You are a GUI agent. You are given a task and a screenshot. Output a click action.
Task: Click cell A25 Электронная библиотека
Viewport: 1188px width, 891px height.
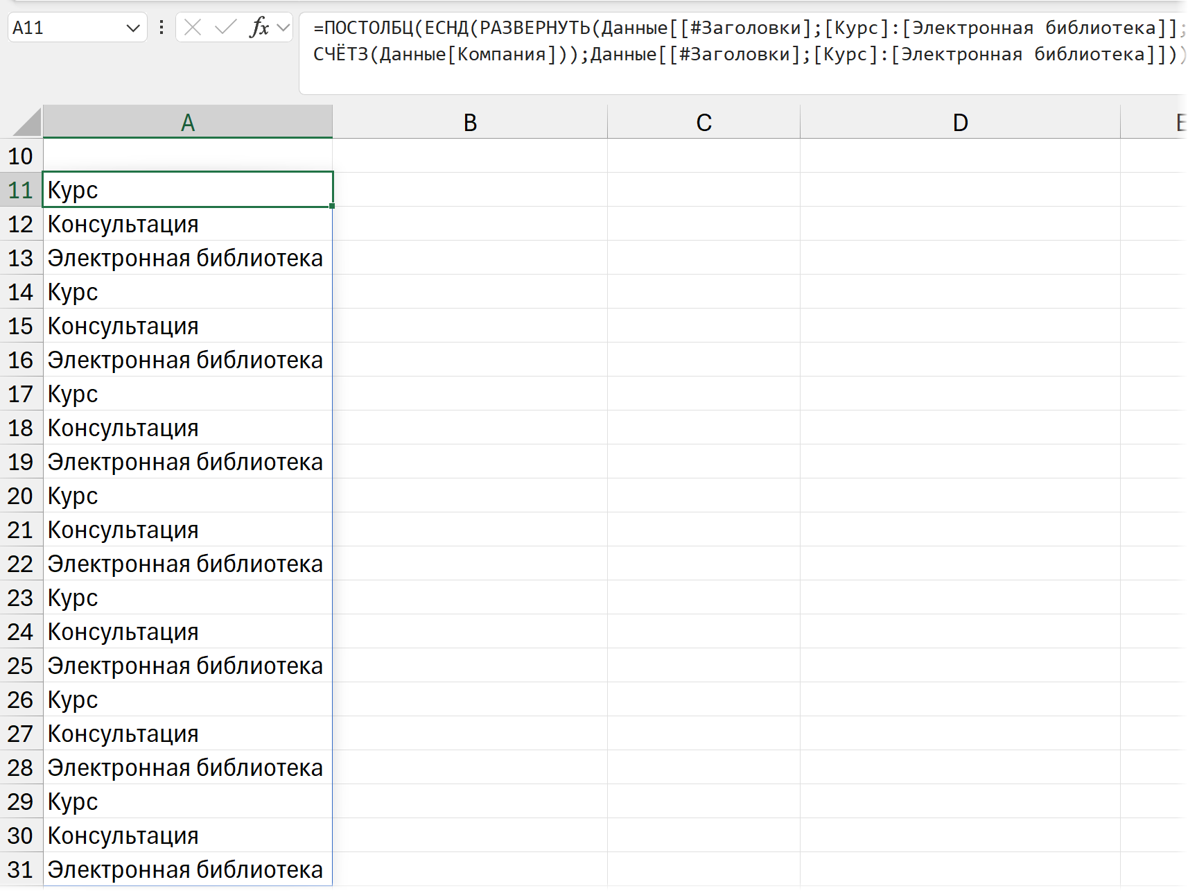(x=188, y=666)
